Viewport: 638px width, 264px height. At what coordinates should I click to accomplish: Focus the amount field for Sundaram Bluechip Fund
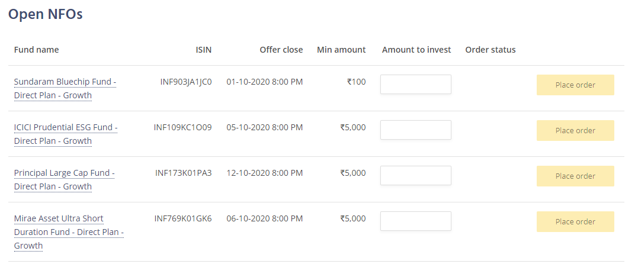tap(415, 85)
